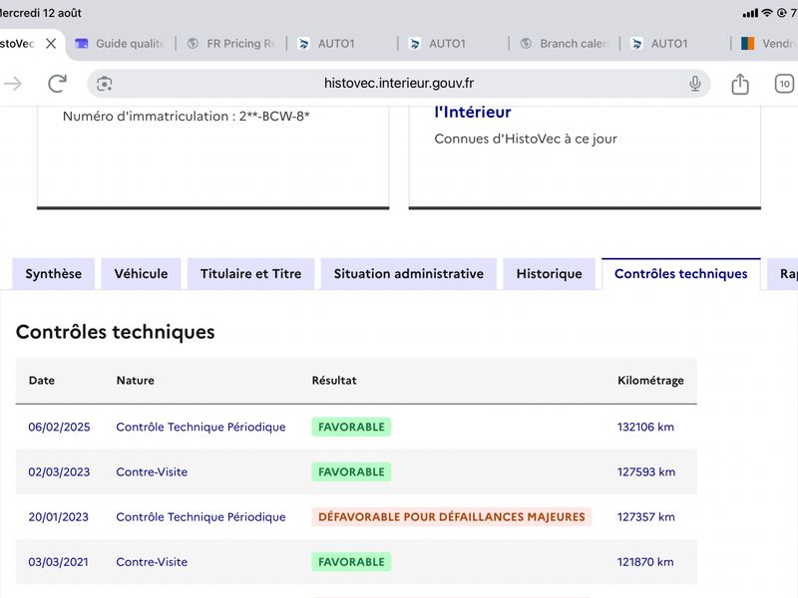
Task: Click the 127593 km mileage value
Action: pyautogui.click(x=646, y=471)
